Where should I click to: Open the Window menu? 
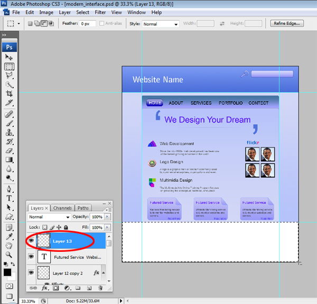pyautogui.click(x=136, y=13)
